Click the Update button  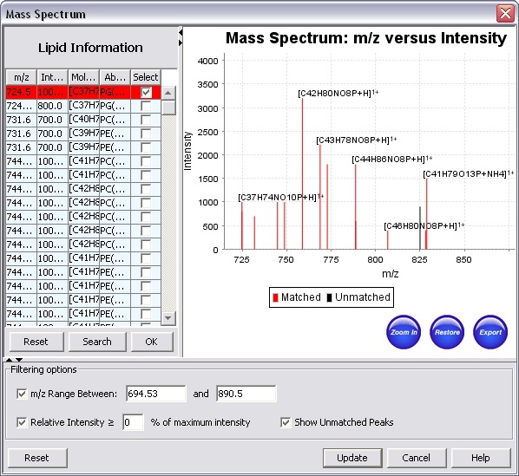point(352,458)
